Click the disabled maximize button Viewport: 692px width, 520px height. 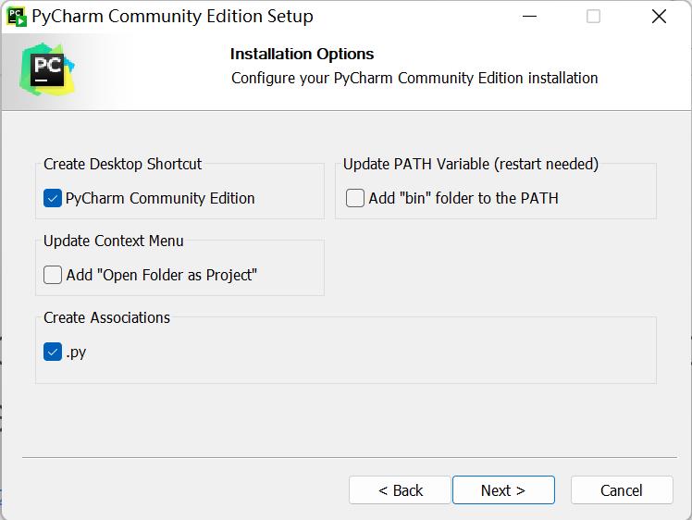click(x=593, y=17)
